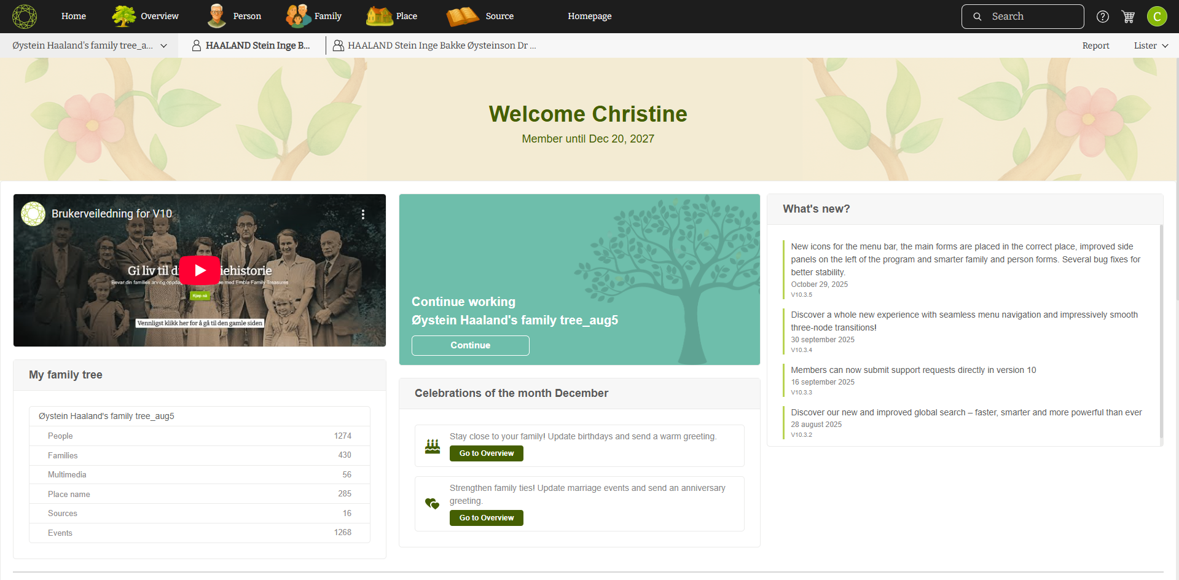
Task: Open the Place house icon
Action: pyautogui.click(x=379, y=17)
